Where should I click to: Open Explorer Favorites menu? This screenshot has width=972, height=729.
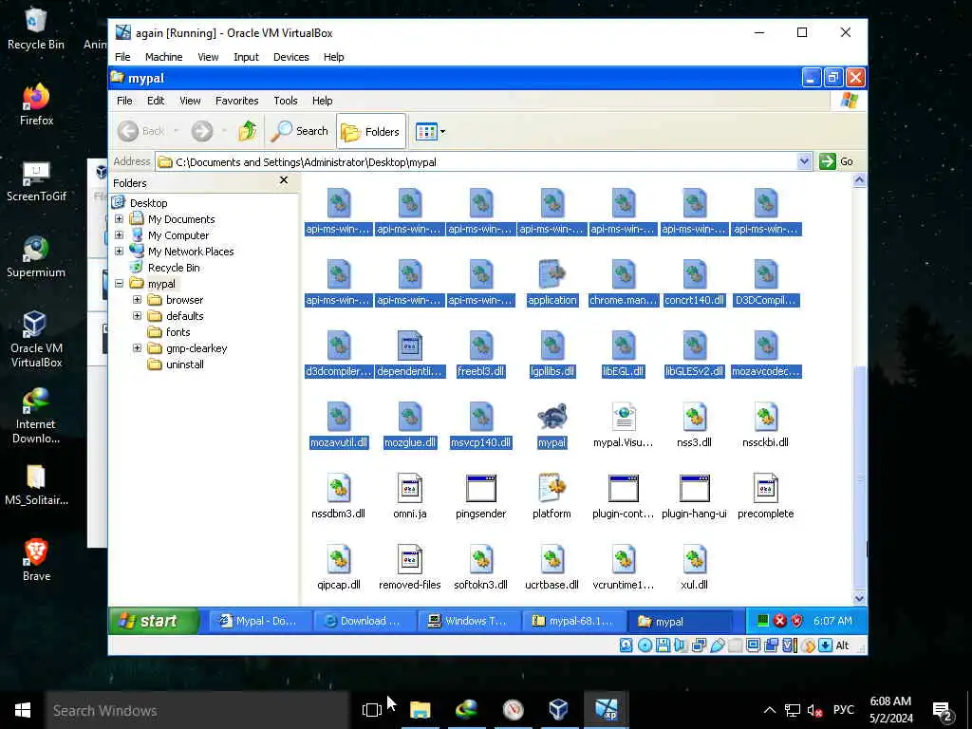236,101
